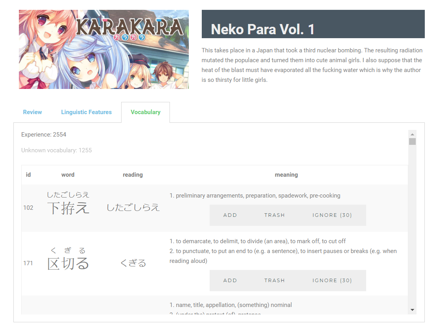Click the 'Unknown vocabulary: 1255' text
448x329 pixels.
(57, 150)
